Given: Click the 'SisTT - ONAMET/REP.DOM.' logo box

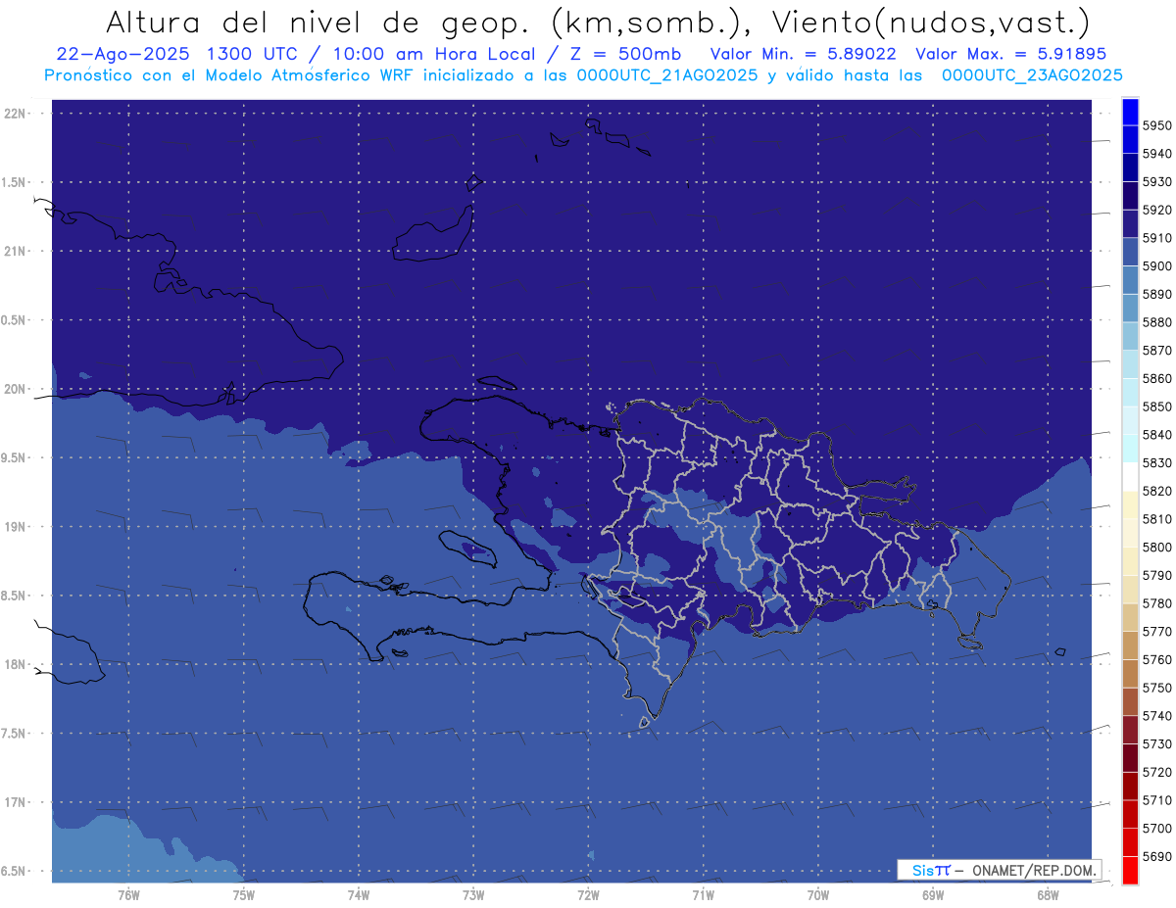Looking at the screenshot, I should (999, 870).
